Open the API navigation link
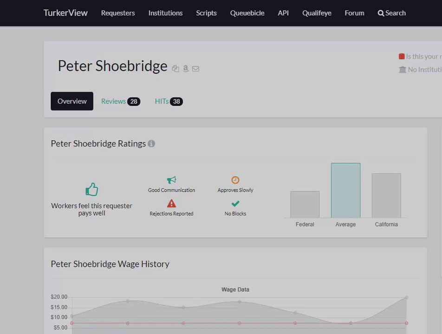 click(x=283, y=13)
